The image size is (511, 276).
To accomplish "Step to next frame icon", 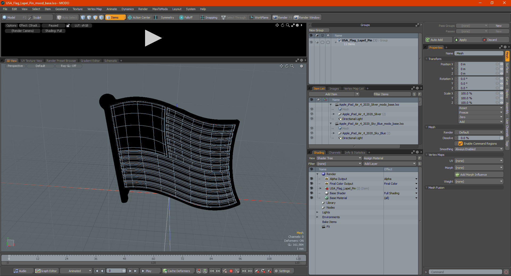I will (x=130, y=271).
